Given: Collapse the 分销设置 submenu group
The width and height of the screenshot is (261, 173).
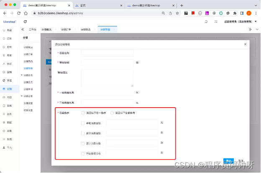Looking at the screenshot, I should (21, 96).
